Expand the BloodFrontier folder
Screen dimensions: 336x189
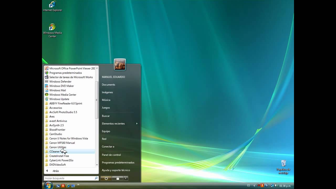(x=70, y=130)
